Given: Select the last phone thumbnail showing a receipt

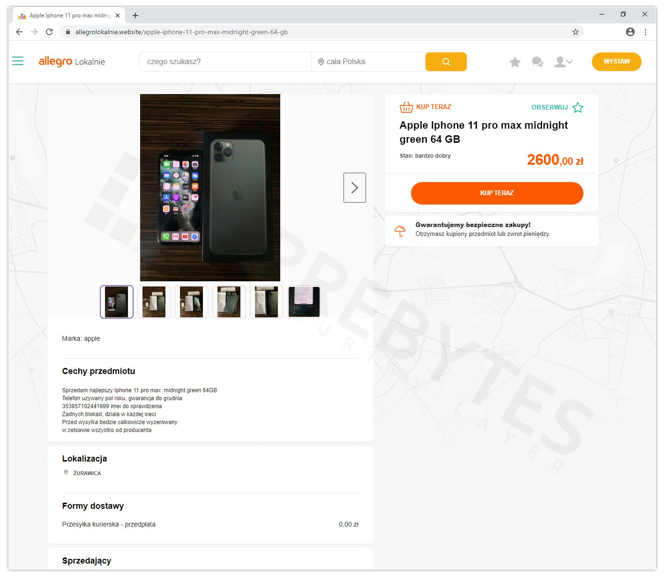Looking at the screenshot, I should [x=304, y=301].
